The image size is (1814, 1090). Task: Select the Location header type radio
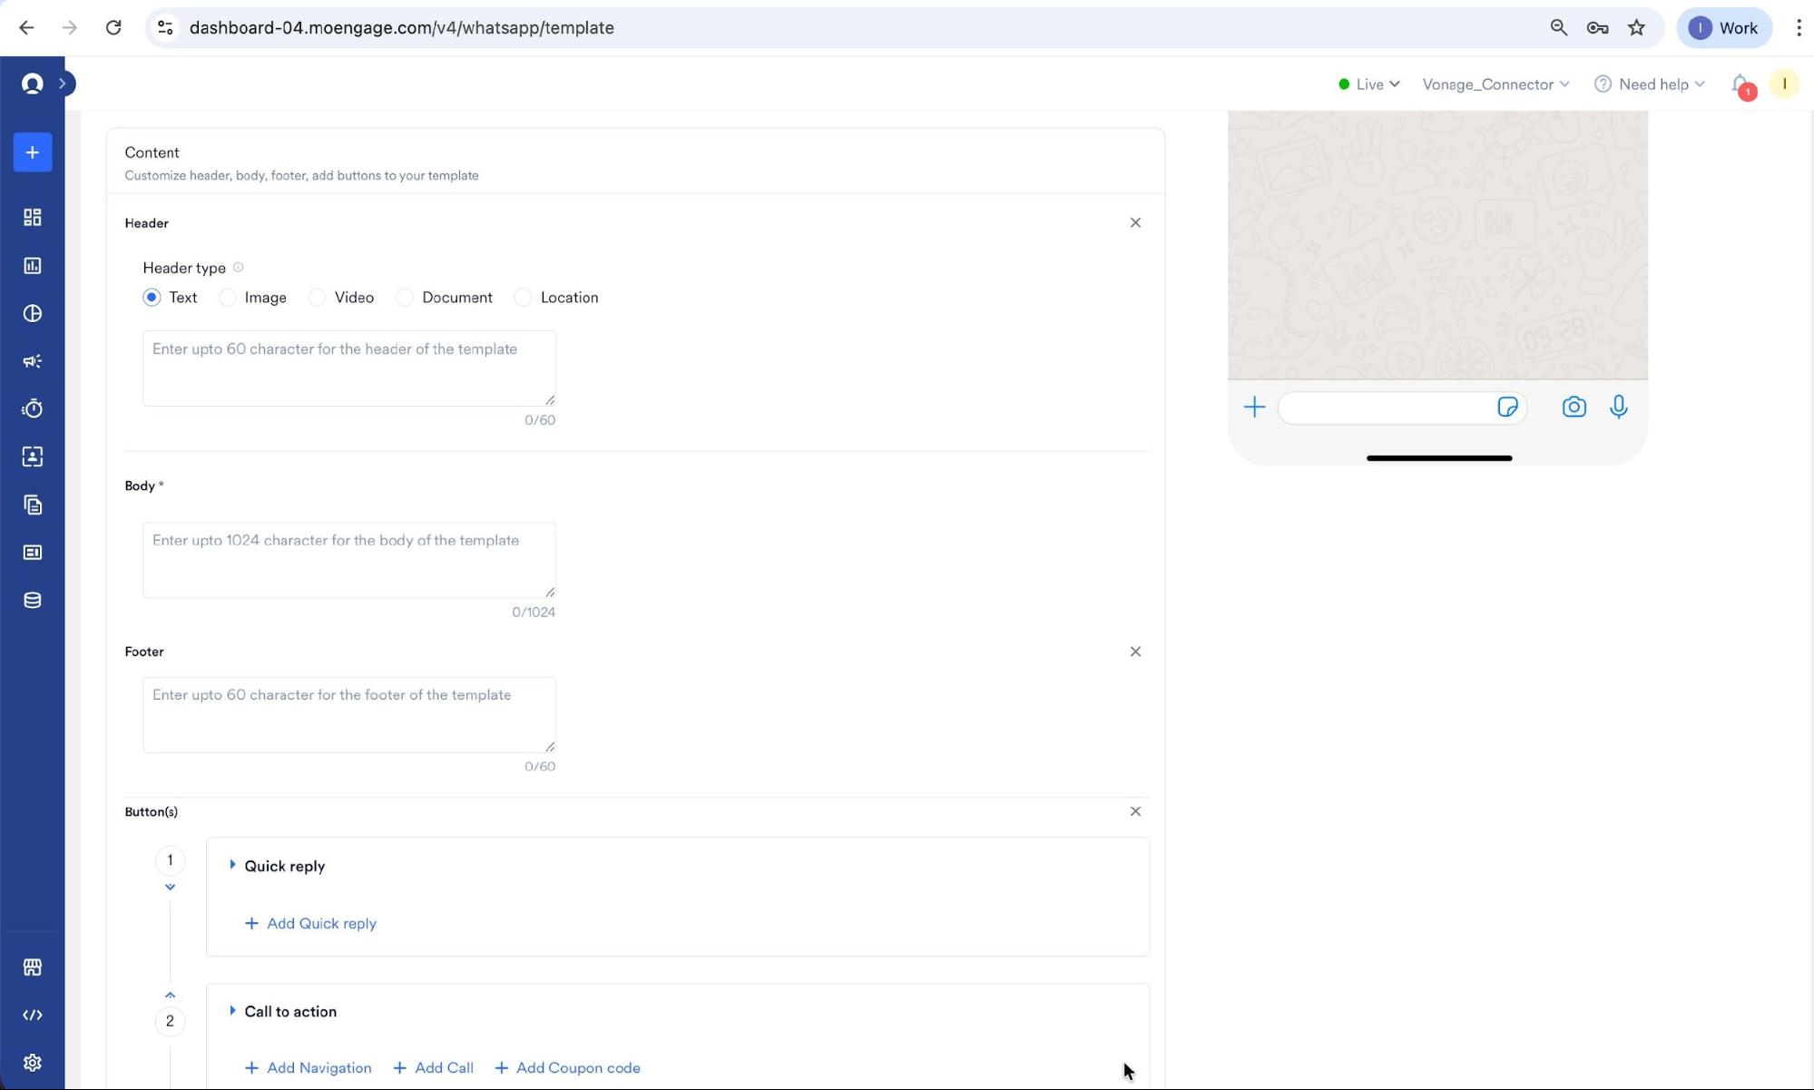tap(523, 298)
